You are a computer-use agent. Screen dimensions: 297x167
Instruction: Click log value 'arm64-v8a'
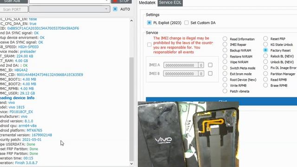(28, 126)
